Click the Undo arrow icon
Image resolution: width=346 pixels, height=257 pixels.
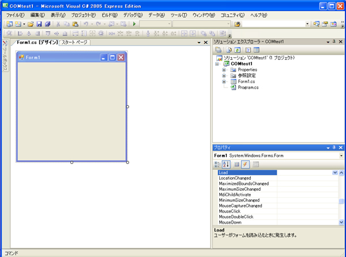(x=86, y=24)
